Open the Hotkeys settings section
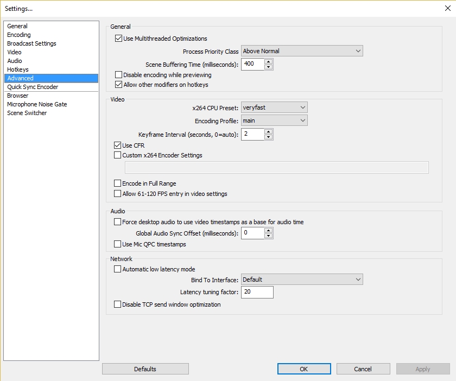456x381 pixels. coord(17,69)
